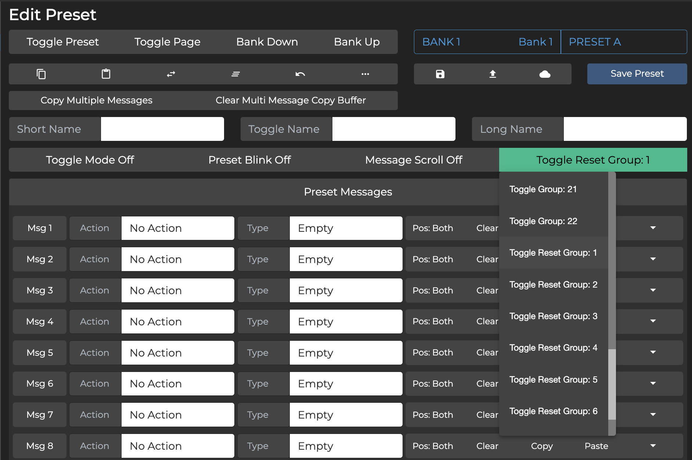Open the No Action dropdown for Msg 5

[177, 353]
